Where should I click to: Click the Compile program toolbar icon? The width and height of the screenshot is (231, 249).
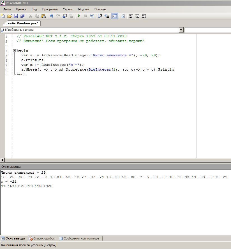[x=92, y=16]
